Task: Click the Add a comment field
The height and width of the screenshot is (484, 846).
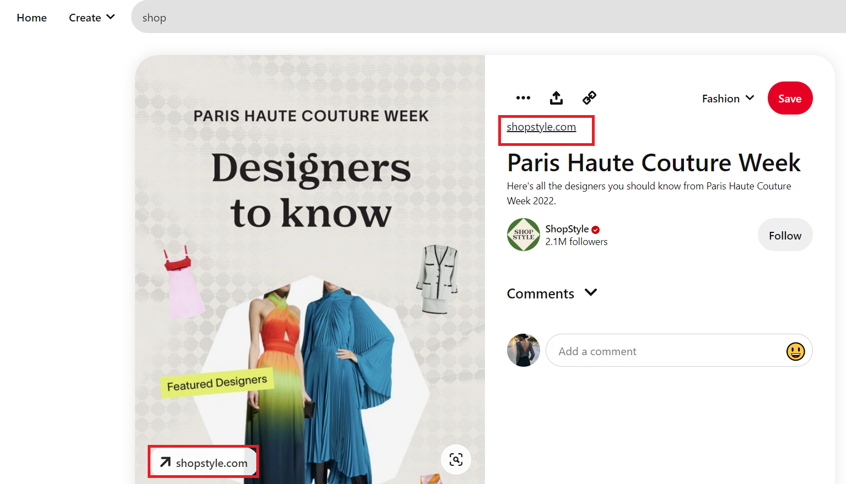Action: coord(679,350)
